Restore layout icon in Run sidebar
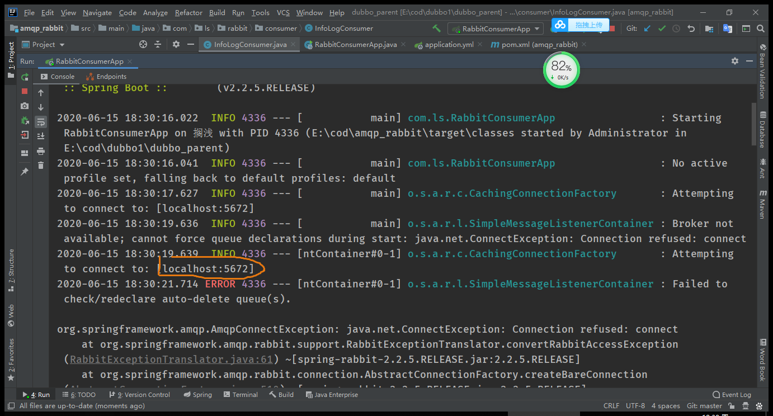773x416 pixels. 25,153
